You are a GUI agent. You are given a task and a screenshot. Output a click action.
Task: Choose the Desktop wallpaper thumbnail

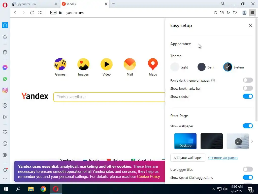185,141
